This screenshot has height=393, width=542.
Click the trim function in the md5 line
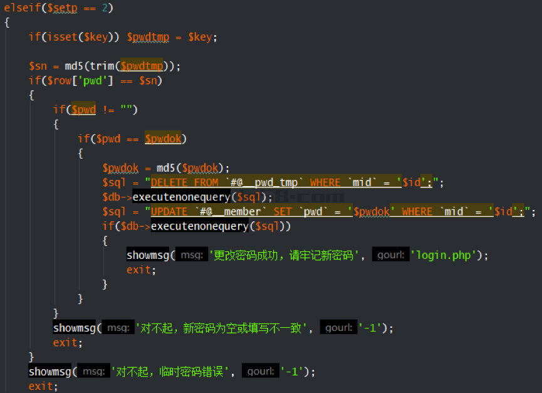102,66
